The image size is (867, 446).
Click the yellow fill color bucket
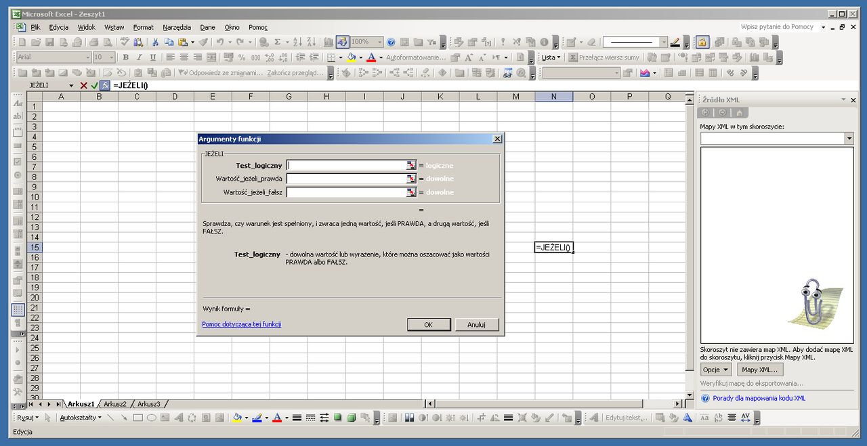click(351, 58)
